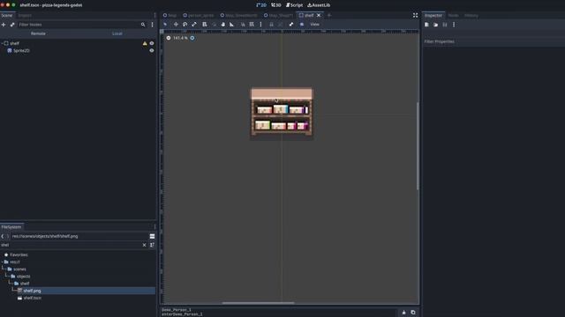Collapse the res:// folder

[x=2, y=262]
